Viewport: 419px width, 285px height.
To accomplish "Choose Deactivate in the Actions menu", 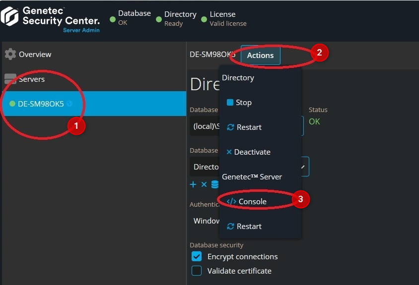I will point(248,152).
